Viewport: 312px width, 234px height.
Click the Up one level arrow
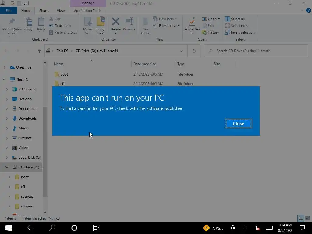pyautogui.click(x=39, y=51)
